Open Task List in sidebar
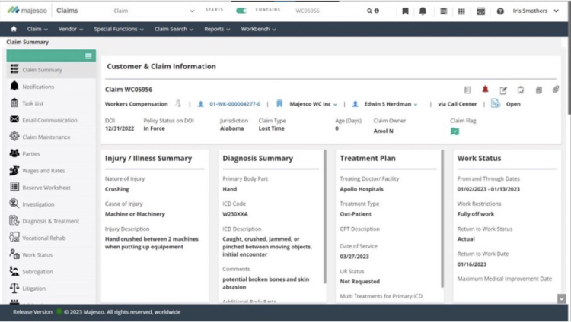 (x=51, y=103)
